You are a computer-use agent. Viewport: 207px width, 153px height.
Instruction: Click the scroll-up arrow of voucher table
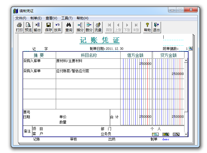click(x=186, y=61)
